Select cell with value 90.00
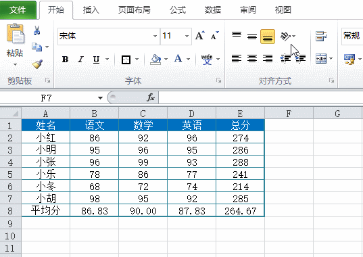Viewport: 363px width, 257px height. 143,211
